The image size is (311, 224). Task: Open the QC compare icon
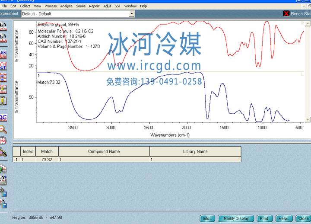(3, 117)
